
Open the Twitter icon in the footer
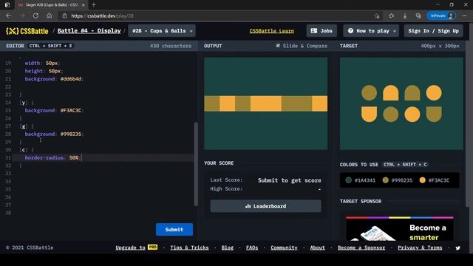(458, 248)
